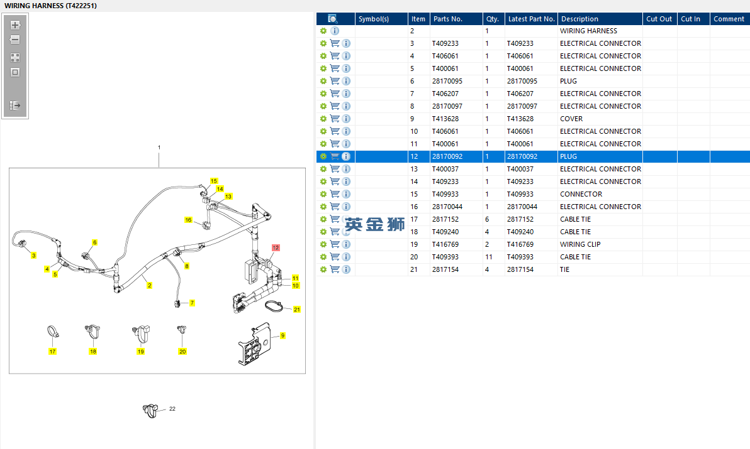Click gear icon on item 10 row
Image resolution: width=750 pixels, height=449 pixels.
click(x=323, y=131)
